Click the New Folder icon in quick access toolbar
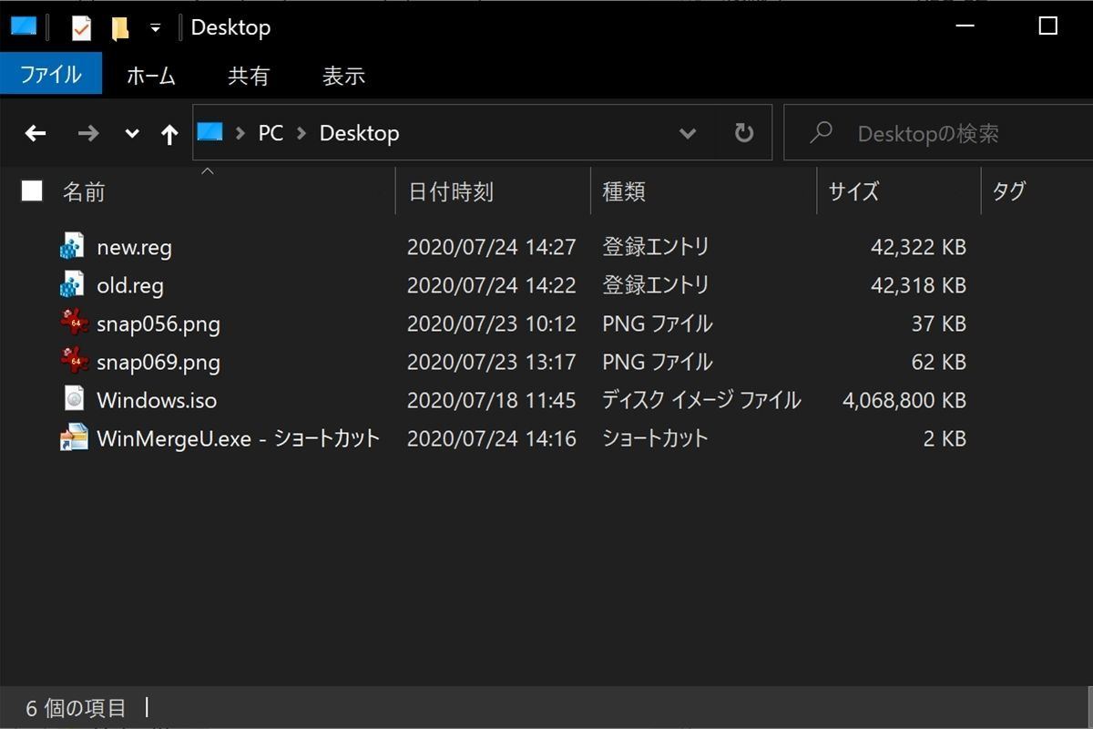The image size is (1093, 729). [x=119, y=28]
